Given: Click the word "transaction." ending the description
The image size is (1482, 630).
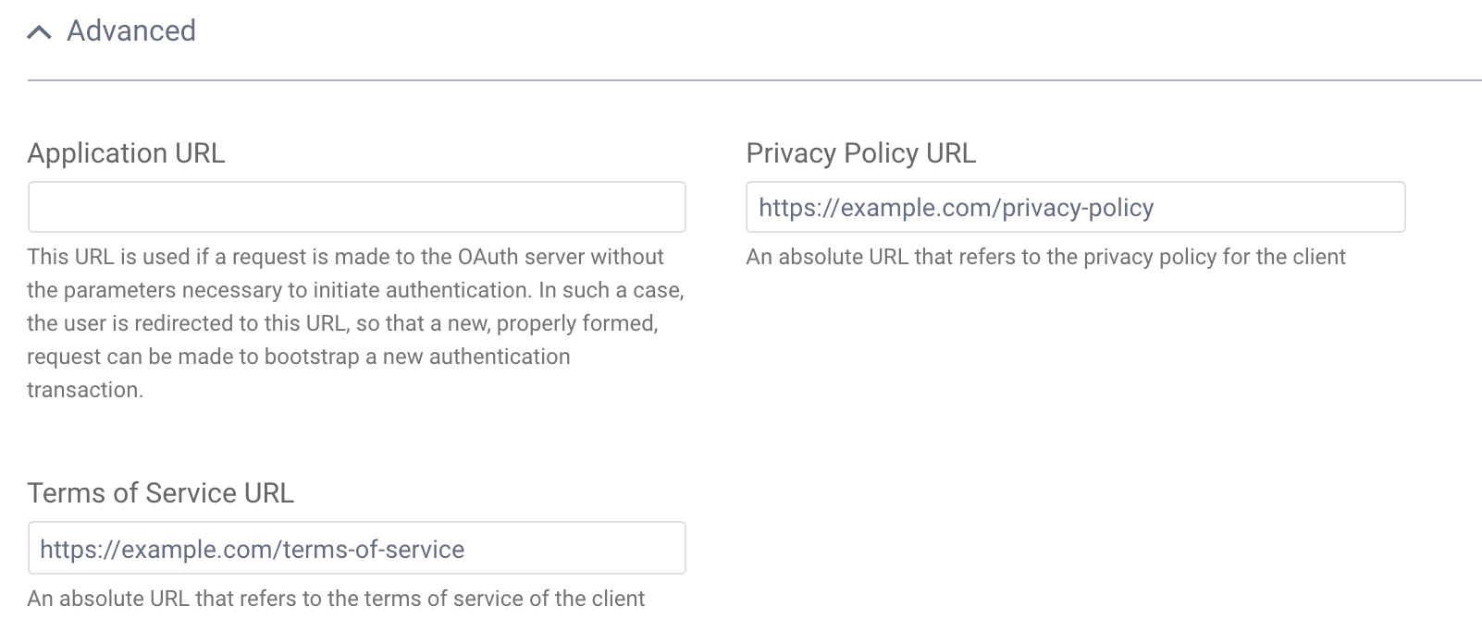Looking at the screenshot, I should point(85,390).
